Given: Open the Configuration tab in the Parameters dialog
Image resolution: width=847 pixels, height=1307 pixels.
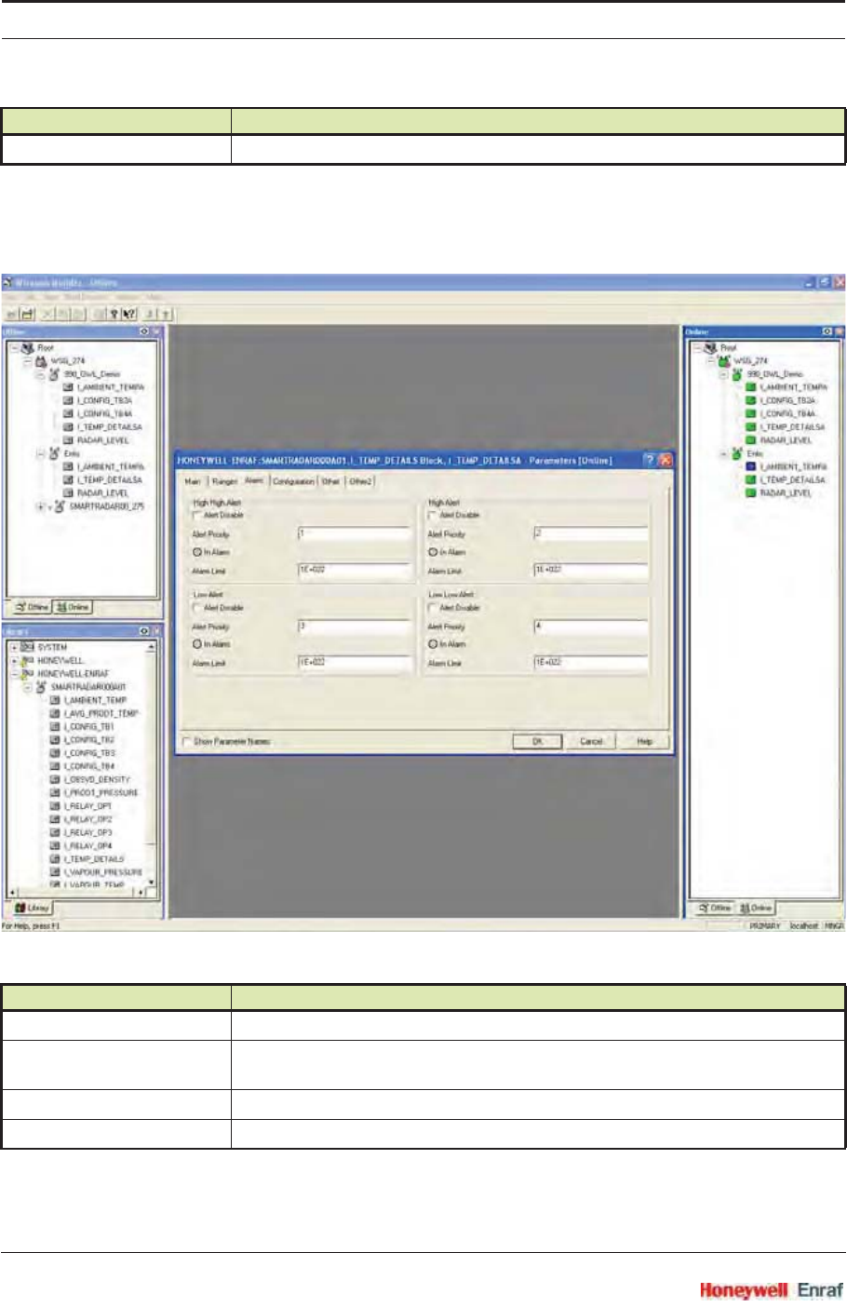Looking at the screenshot, I should click(293, 481).
